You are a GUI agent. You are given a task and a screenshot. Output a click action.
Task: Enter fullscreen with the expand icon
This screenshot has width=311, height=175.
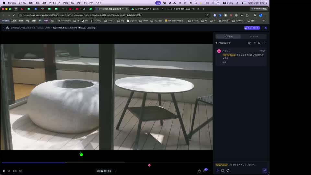pyautogui.click(x=209, y=171)
